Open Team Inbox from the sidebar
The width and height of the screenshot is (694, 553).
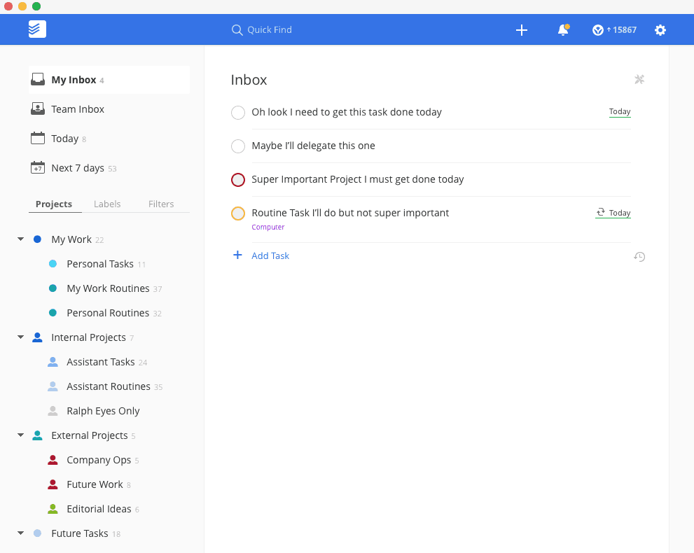point(77,109)
